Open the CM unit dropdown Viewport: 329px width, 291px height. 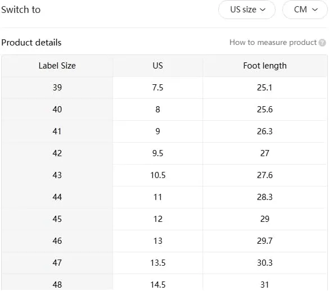point(305,10)
